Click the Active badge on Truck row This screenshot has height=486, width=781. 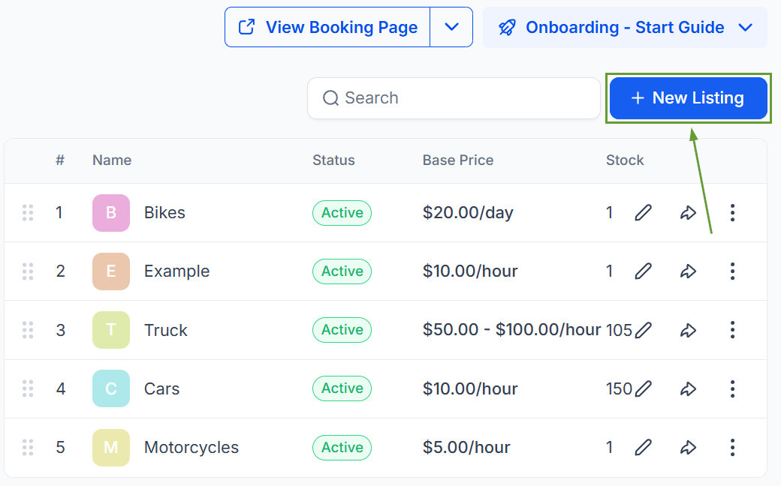pyautogui.click(x=342, y=330)
